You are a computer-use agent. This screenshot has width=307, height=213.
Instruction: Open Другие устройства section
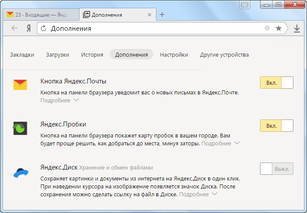point(224,54)
